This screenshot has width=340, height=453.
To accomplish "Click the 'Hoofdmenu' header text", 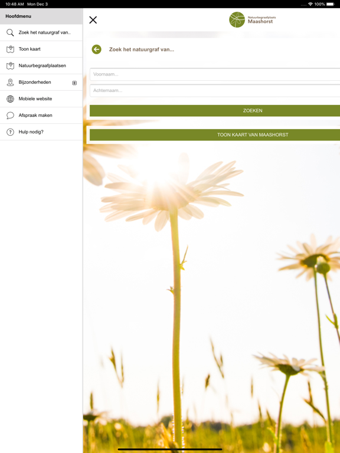I will pyautogui.click(x=18, y=16).
